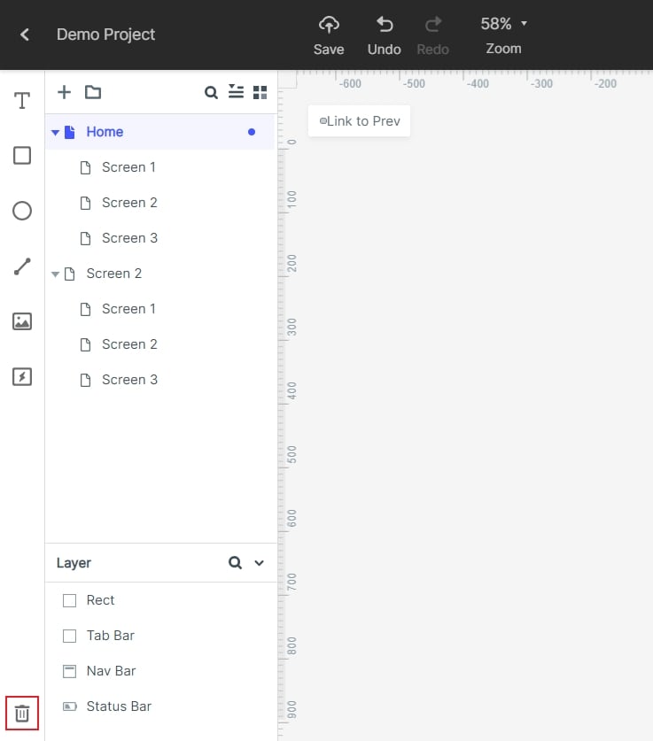
Task: Click the Rect layer square icon
Action: (x=69, y=600)
